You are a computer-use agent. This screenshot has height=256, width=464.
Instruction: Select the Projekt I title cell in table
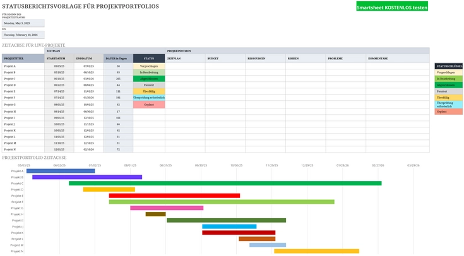click(x=23, y=118)
